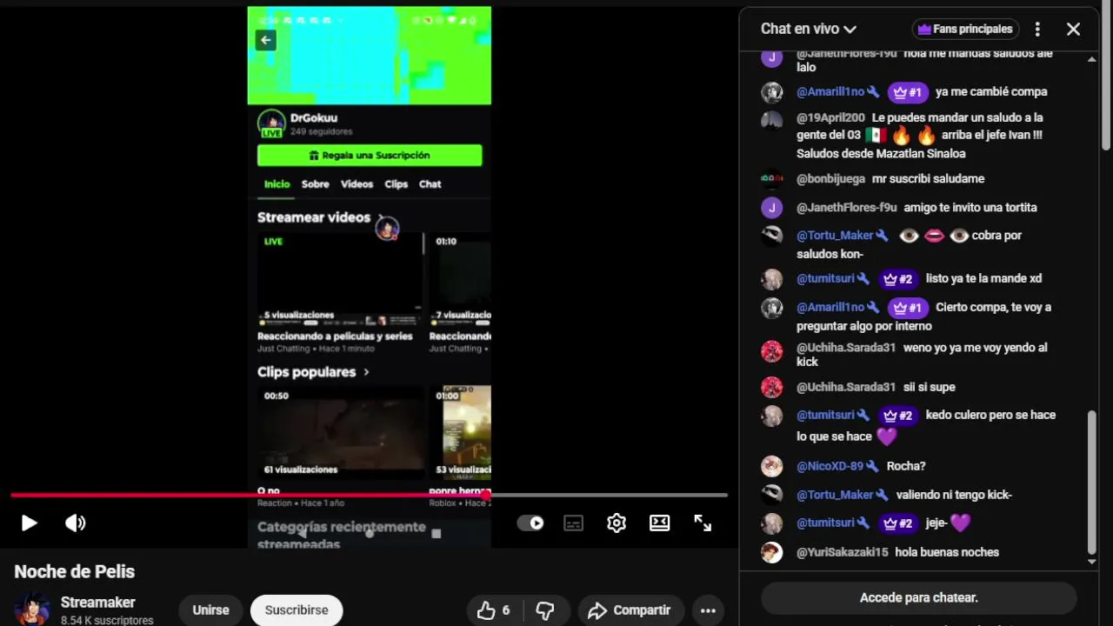Open live chat options menu
The height and width of the screenshot is (626, 1113).
coord(1037,30)
